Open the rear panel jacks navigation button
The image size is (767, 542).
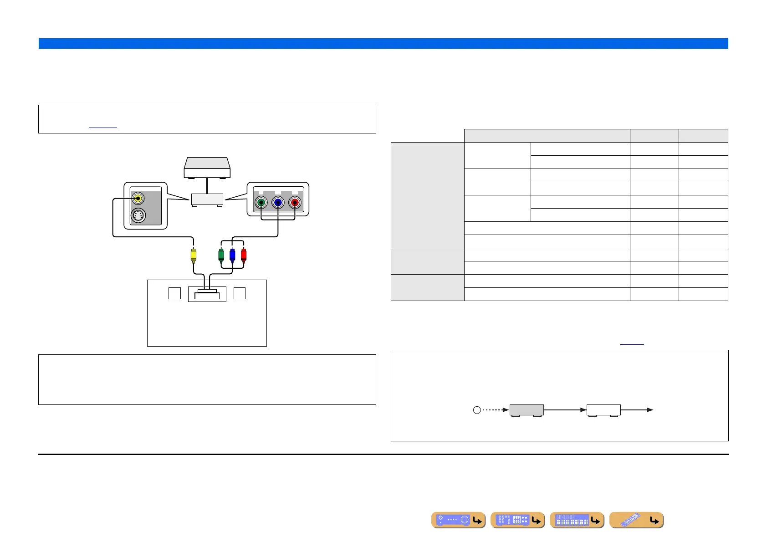517,520
